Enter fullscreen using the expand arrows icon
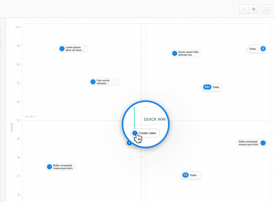Viewport: 275px width, 202px height. [x=265, y=9]
